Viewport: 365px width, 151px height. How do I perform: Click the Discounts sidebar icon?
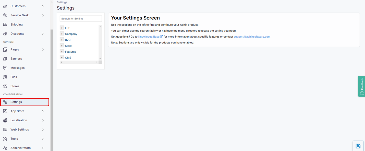point(5,33)
